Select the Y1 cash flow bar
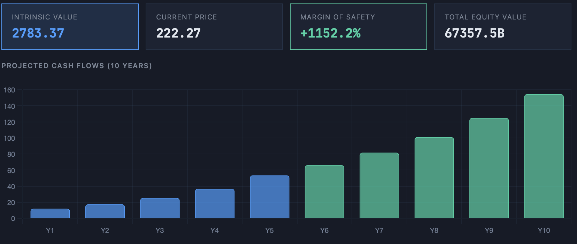Screen dimensions: 577x244 pos(50,213)
